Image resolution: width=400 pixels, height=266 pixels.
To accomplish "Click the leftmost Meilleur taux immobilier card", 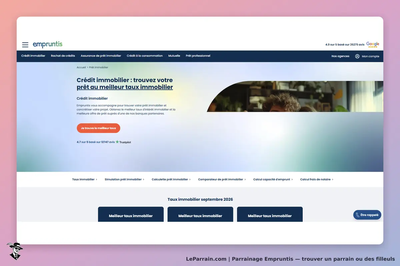I will [x=131, y=214].
